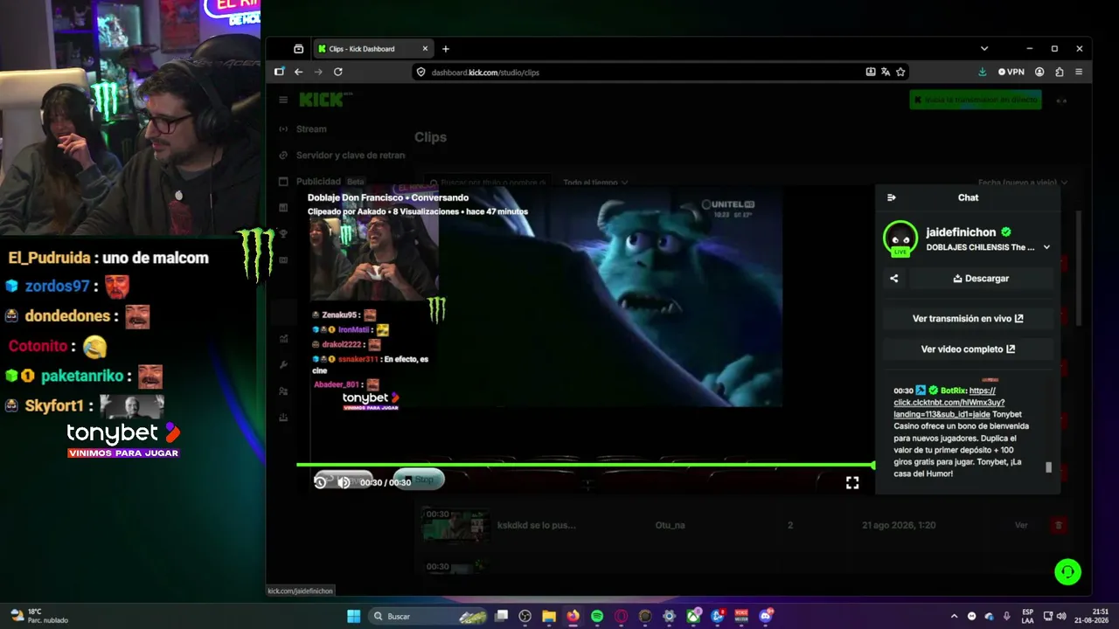Screen dimensions: 1119x629
Task: Toggle the browser VPN button
Action: click(1011, 72)
